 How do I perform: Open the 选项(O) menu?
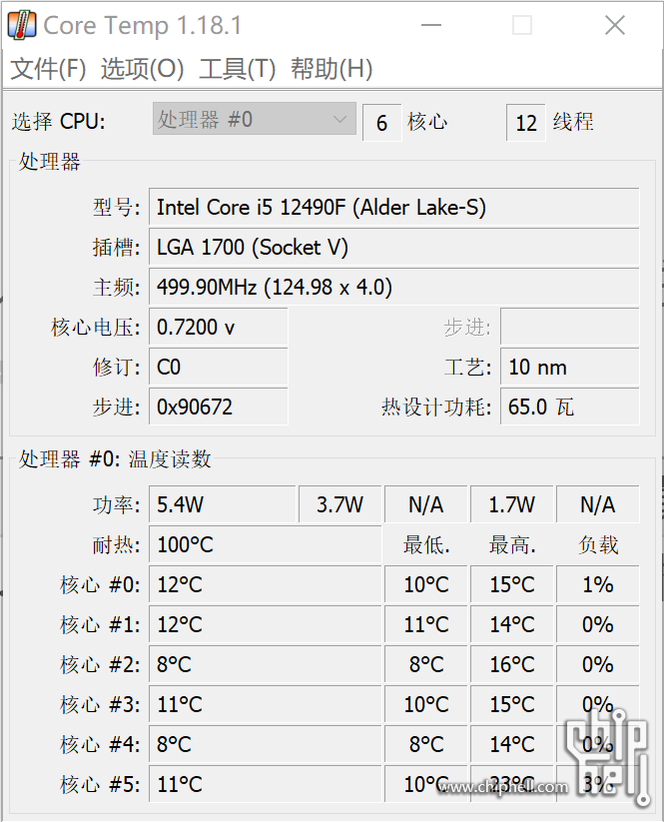coord(142,69)
